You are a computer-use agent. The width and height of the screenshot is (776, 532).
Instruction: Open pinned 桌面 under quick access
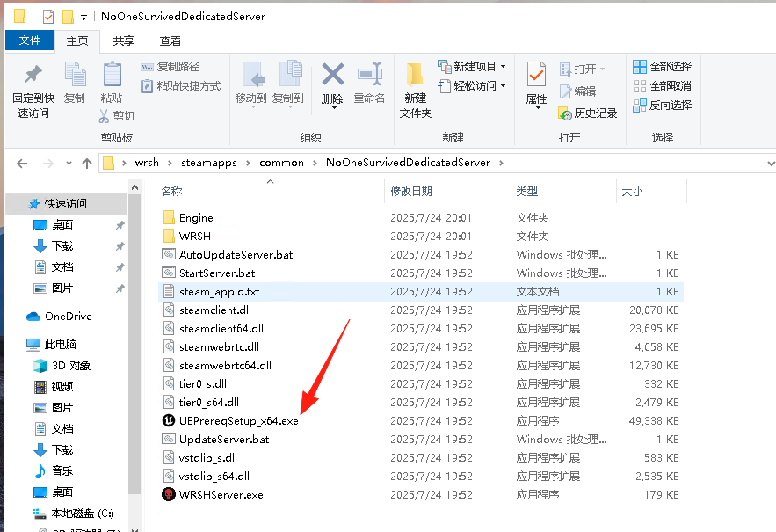pyautogui.click(x=62, y=225)
